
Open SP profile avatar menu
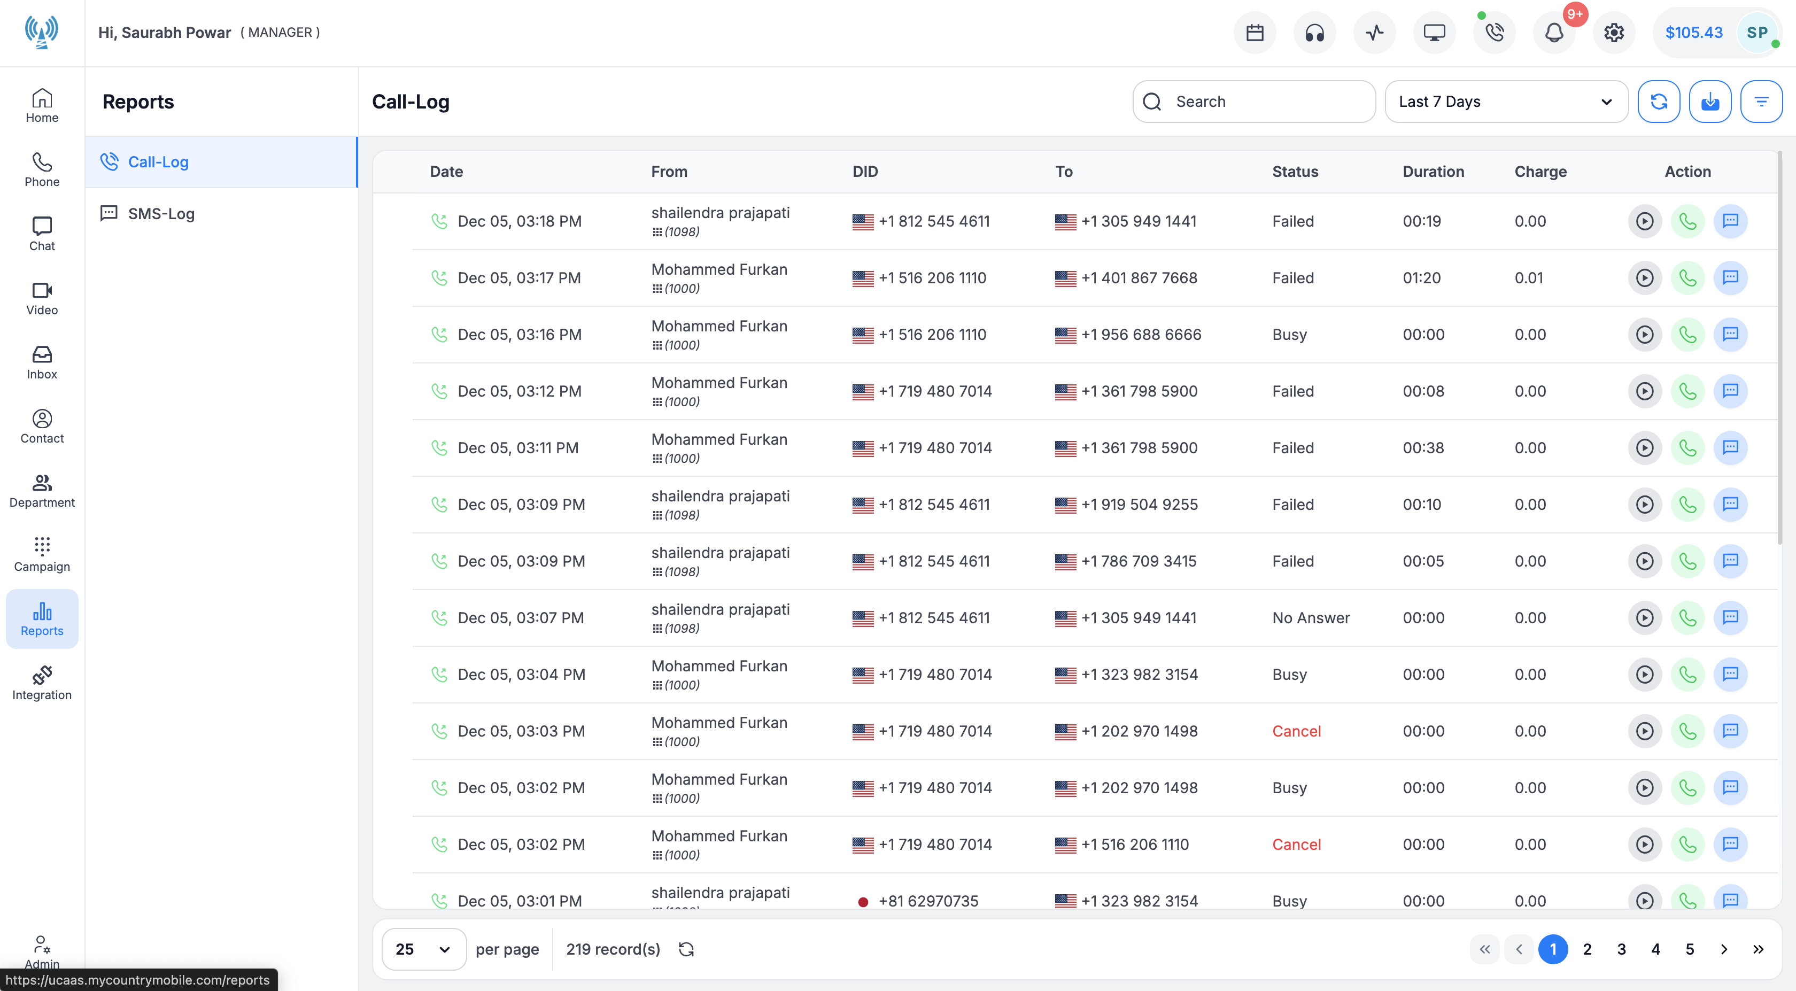(x=1757, y=33)
